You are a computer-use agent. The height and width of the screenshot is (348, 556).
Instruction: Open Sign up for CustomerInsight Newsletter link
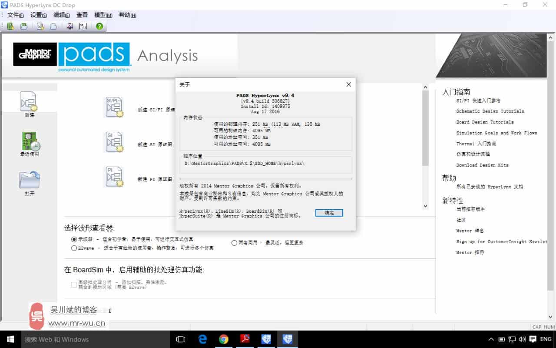(502, 242)
